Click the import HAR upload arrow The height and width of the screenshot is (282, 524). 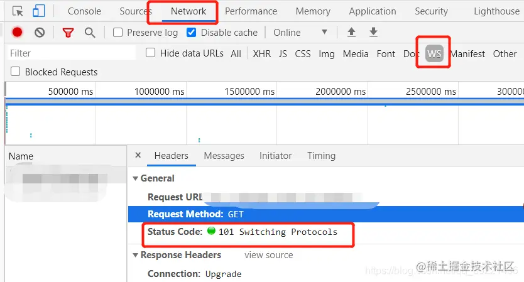point(352,33)
